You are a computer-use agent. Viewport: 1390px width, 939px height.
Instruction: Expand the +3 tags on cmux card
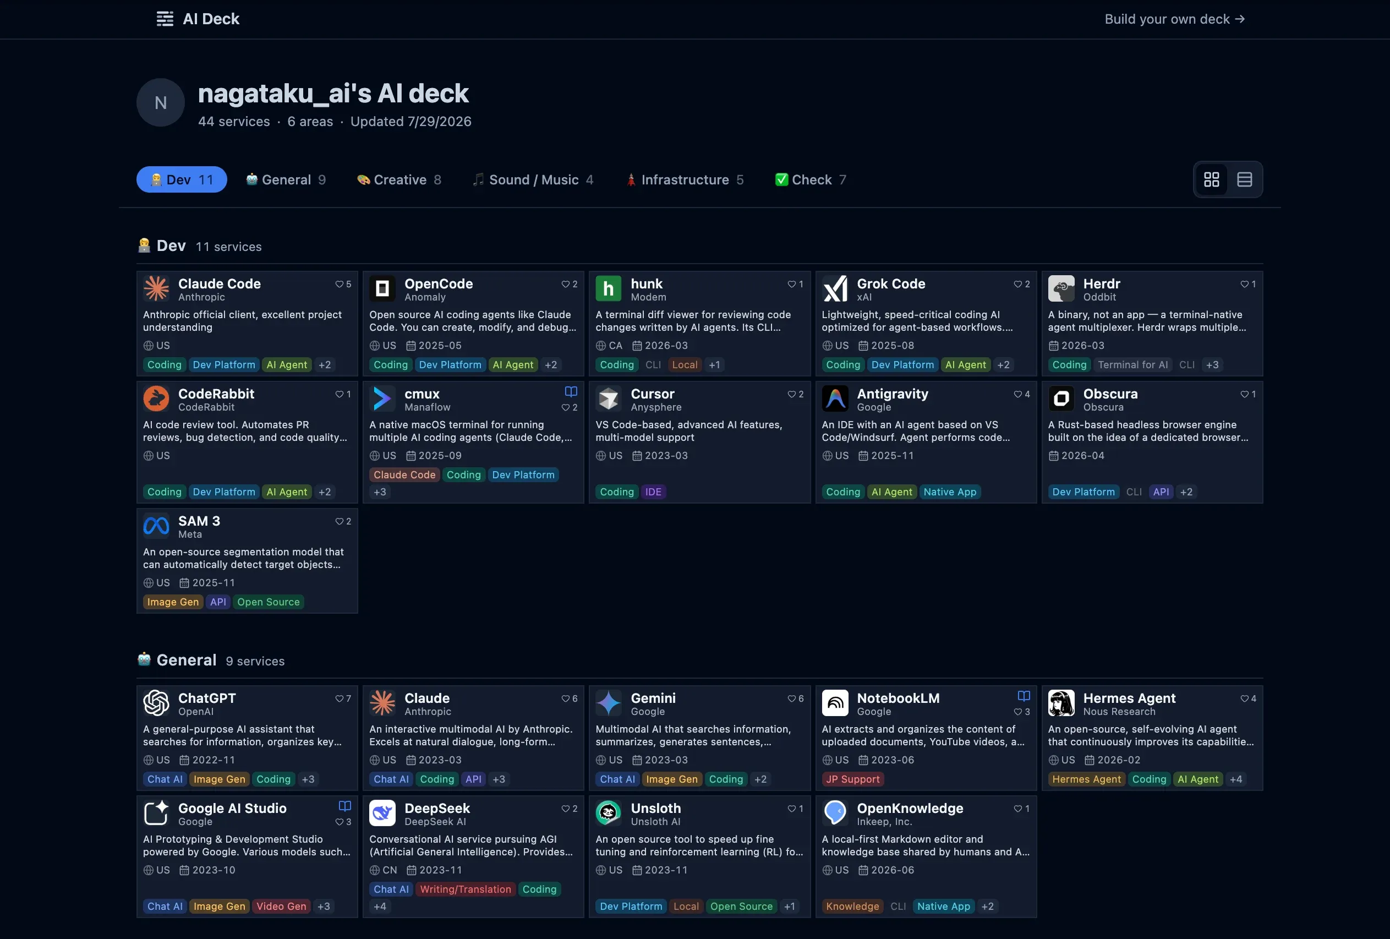380,492
